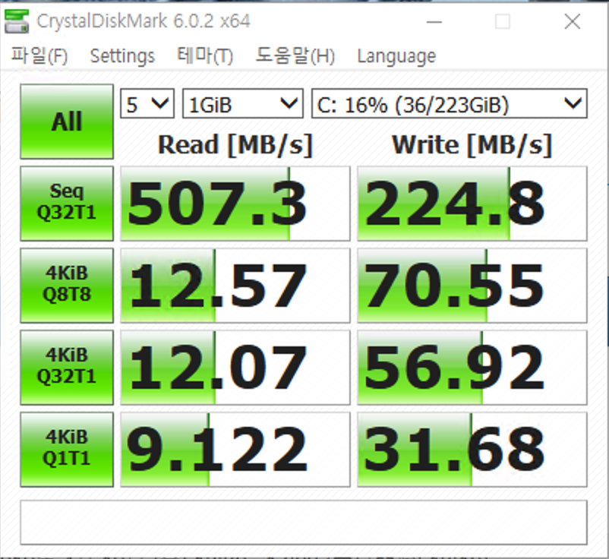Expand the test size dropdown showing 1GiB
This screenshot has width=609, height=559.
243,104
